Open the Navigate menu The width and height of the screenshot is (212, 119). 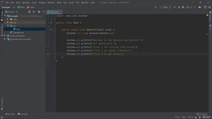point(26,3)
